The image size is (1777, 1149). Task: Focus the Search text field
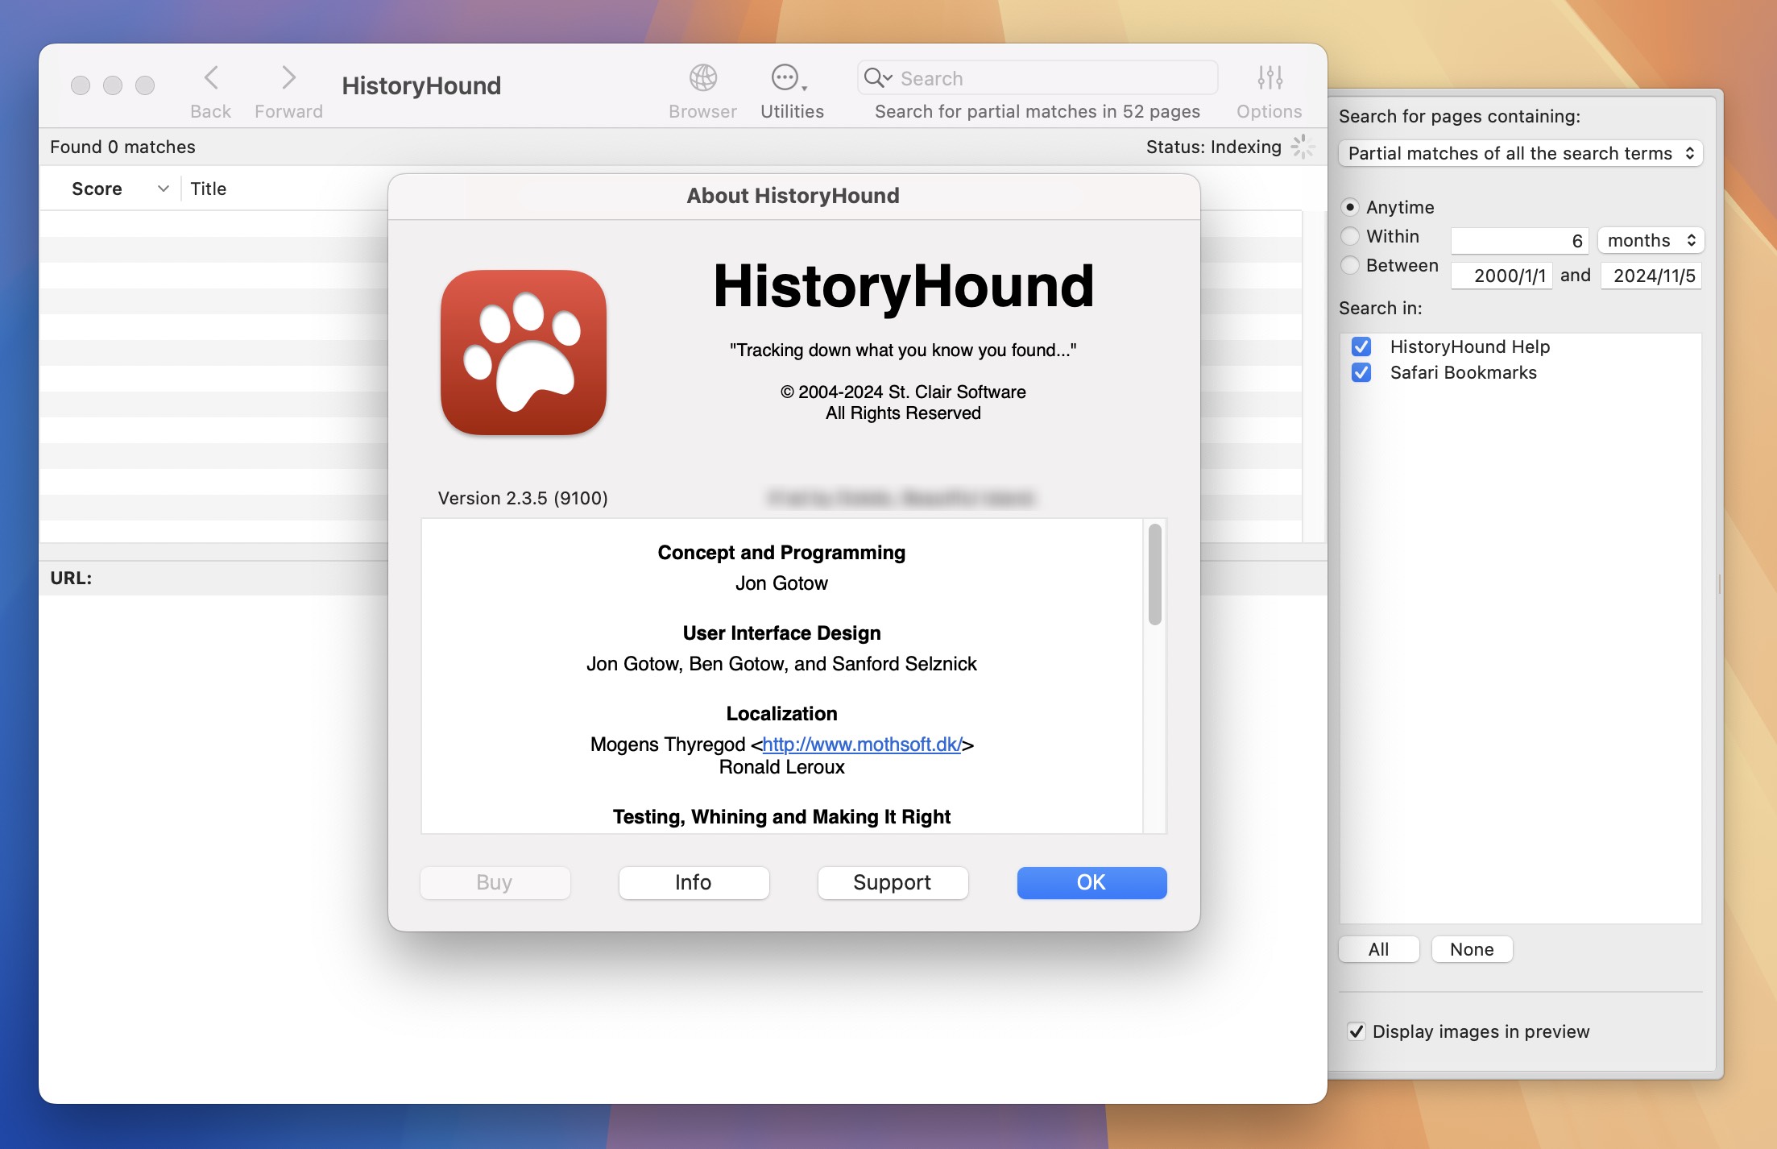pos(1038,78)
